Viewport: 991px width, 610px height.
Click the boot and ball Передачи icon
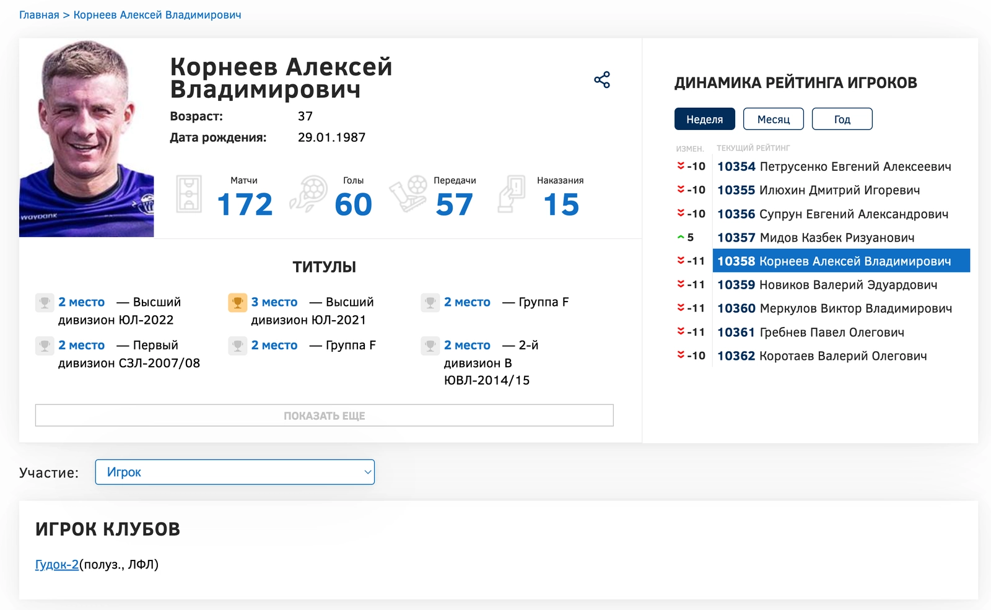coord(408,194)
